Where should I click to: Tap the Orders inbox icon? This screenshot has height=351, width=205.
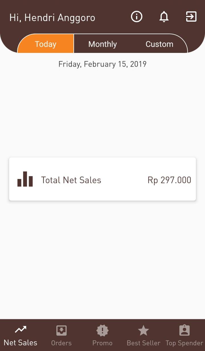61,331
